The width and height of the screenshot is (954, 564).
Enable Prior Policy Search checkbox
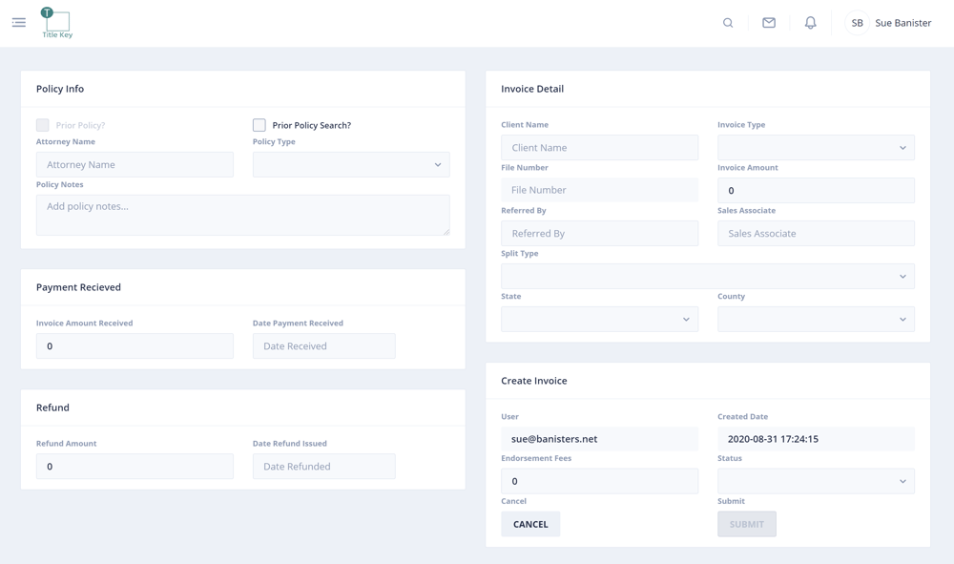259,125
